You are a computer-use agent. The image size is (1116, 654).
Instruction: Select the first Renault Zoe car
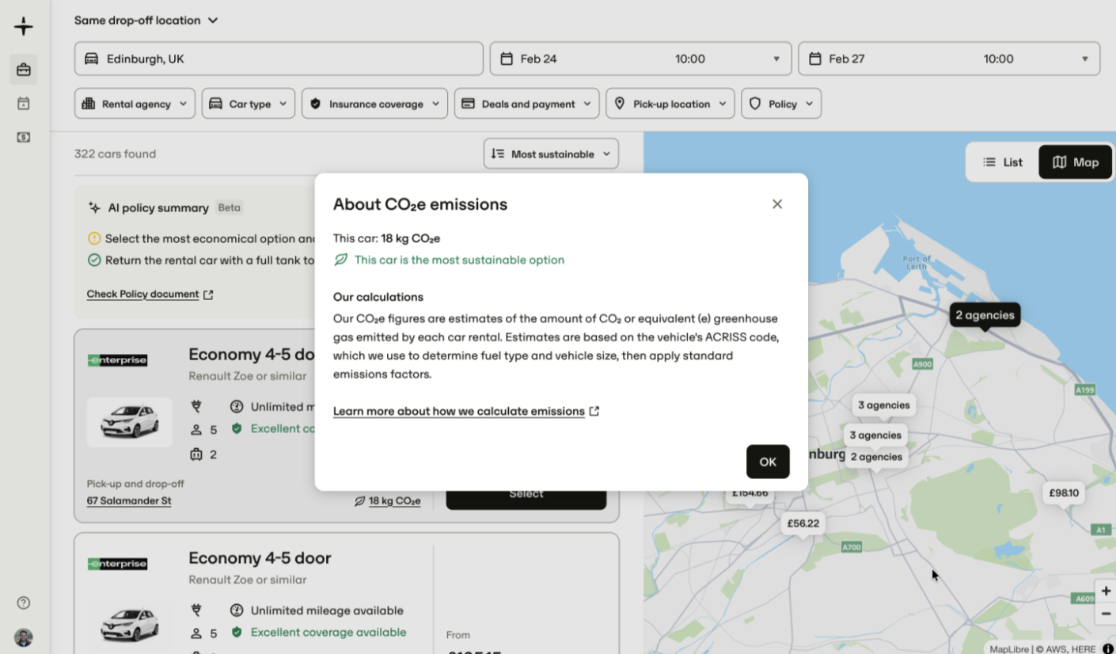526,494
